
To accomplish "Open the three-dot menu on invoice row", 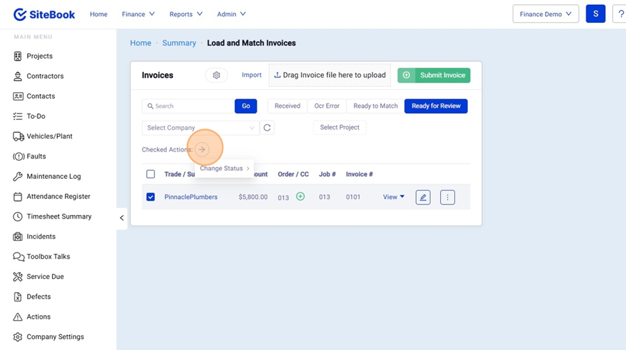I will (x=447, y=198).
